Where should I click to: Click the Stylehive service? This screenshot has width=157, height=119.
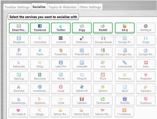pos(40,101)
